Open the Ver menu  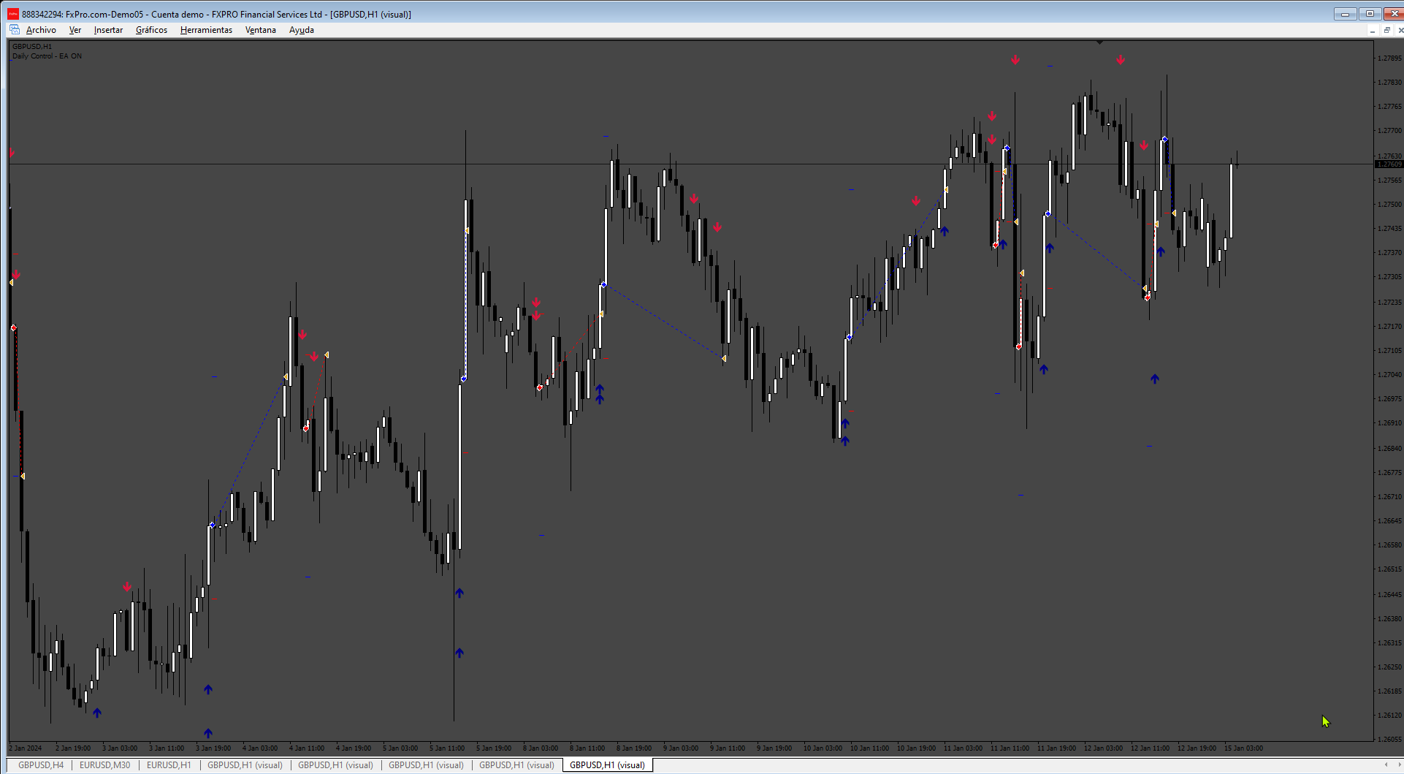75,30
